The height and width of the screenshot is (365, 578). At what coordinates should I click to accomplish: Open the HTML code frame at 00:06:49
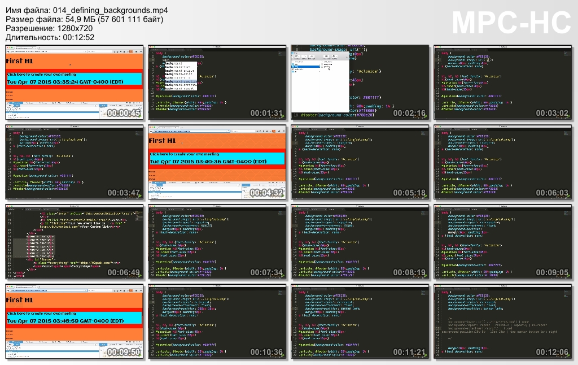tap(75, 242)
